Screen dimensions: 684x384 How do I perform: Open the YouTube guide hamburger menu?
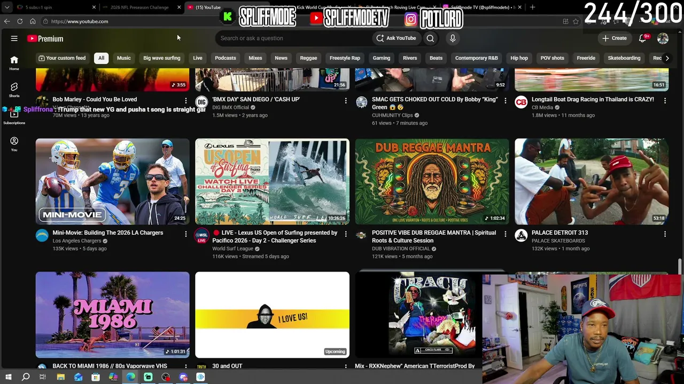pyautogui.click(x=14, y=38)
